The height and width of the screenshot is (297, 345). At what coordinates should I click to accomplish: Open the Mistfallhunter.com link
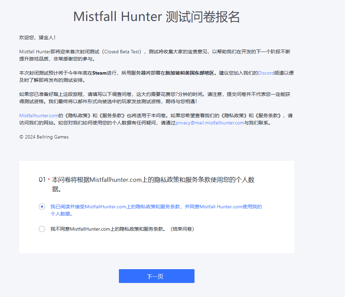(39, 115)
